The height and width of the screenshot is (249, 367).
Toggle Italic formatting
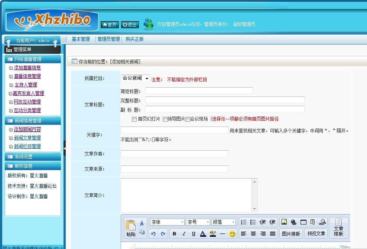click(184, 233)
